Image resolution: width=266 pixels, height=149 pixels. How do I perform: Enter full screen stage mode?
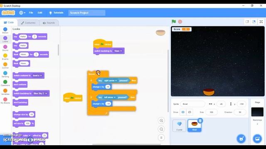click(x=261, y=22)
